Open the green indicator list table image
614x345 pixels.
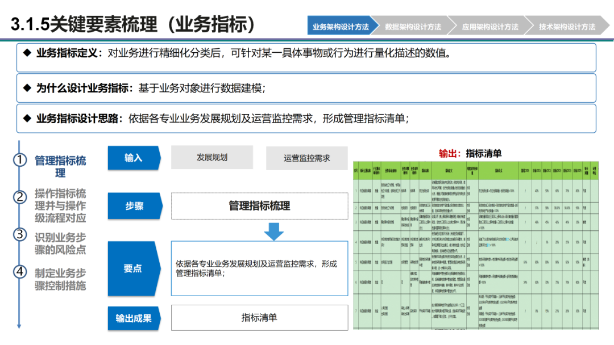point(476,245)
